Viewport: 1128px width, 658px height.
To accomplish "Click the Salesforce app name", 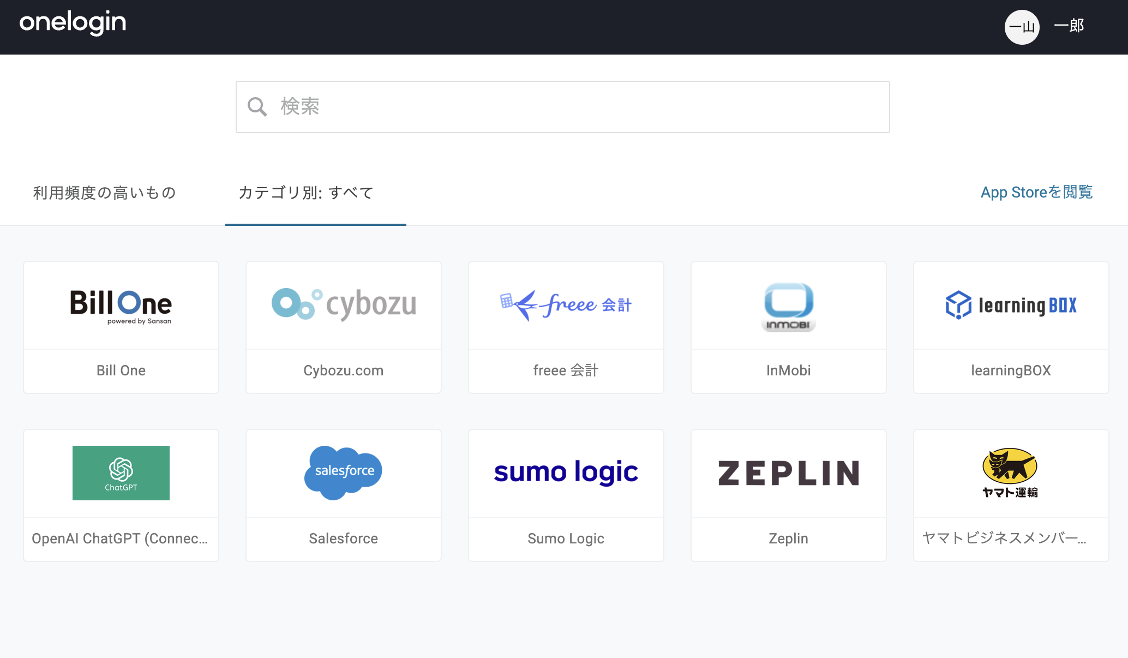I will 343,539.
